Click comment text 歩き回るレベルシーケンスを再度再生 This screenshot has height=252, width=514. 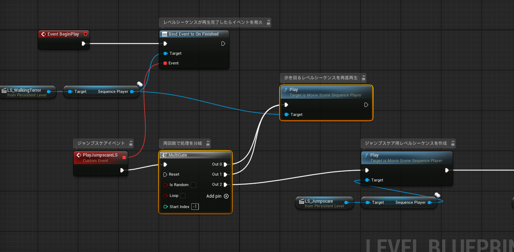click(321, 78)
